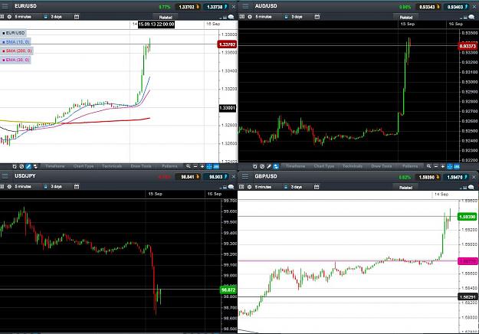The width and height of the screenshot is (479, 334).
Task: Open chat bubble icon in GBP/USD chart
Action: (x=471, y=187)
